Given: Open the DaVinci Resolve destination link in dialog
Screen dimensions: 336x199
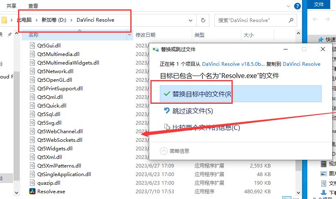Looking at the screenshot, I should pyautogui.click(x=302, y=64).
